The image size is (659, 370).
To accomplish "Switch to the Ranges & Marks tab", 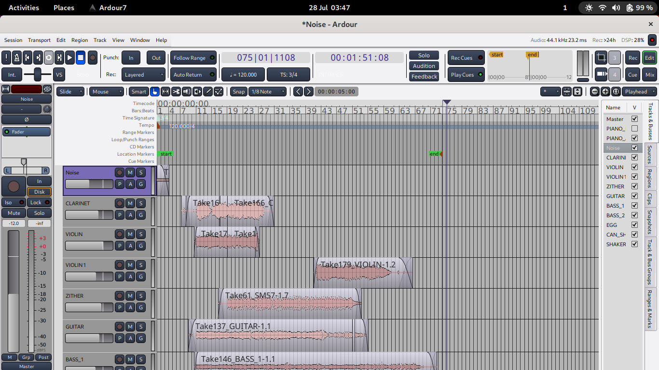I will click(650, 309).
